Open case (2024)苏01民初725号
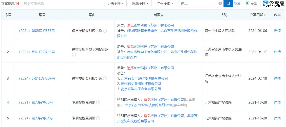 coord(37,52)
